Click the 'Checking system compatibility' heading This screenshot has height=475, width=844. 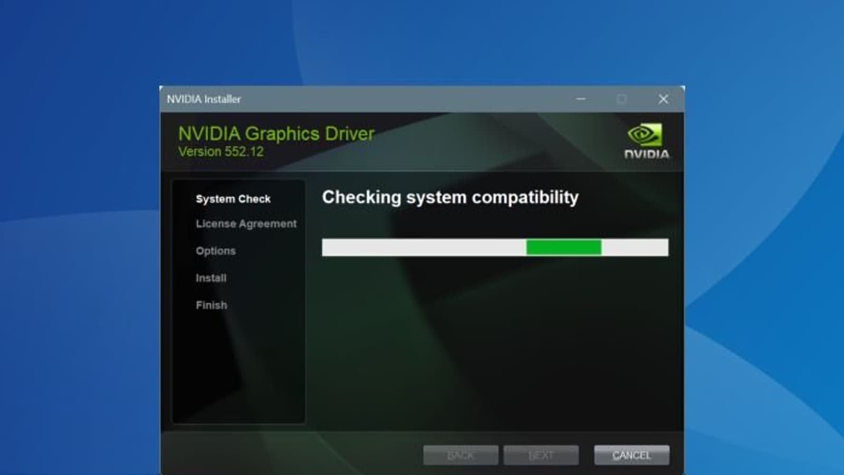pos(450,197)
